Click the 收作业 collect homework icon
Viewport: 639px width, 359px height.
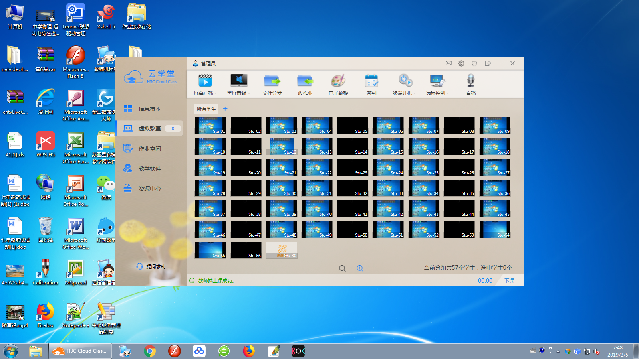click(x=305, y=85)
